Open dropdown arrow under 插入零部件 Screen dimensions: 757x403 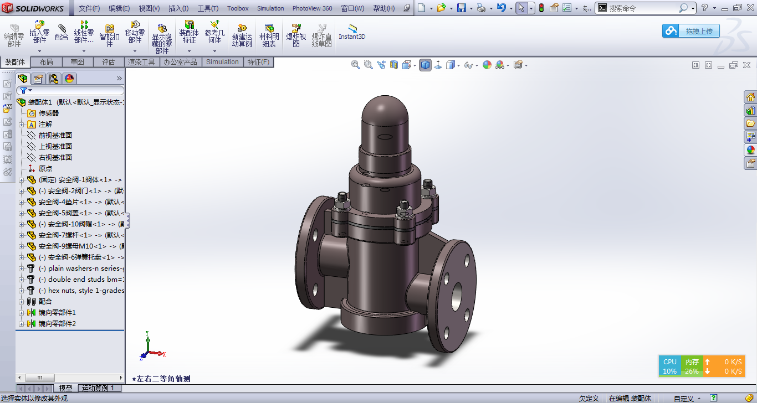39,51
